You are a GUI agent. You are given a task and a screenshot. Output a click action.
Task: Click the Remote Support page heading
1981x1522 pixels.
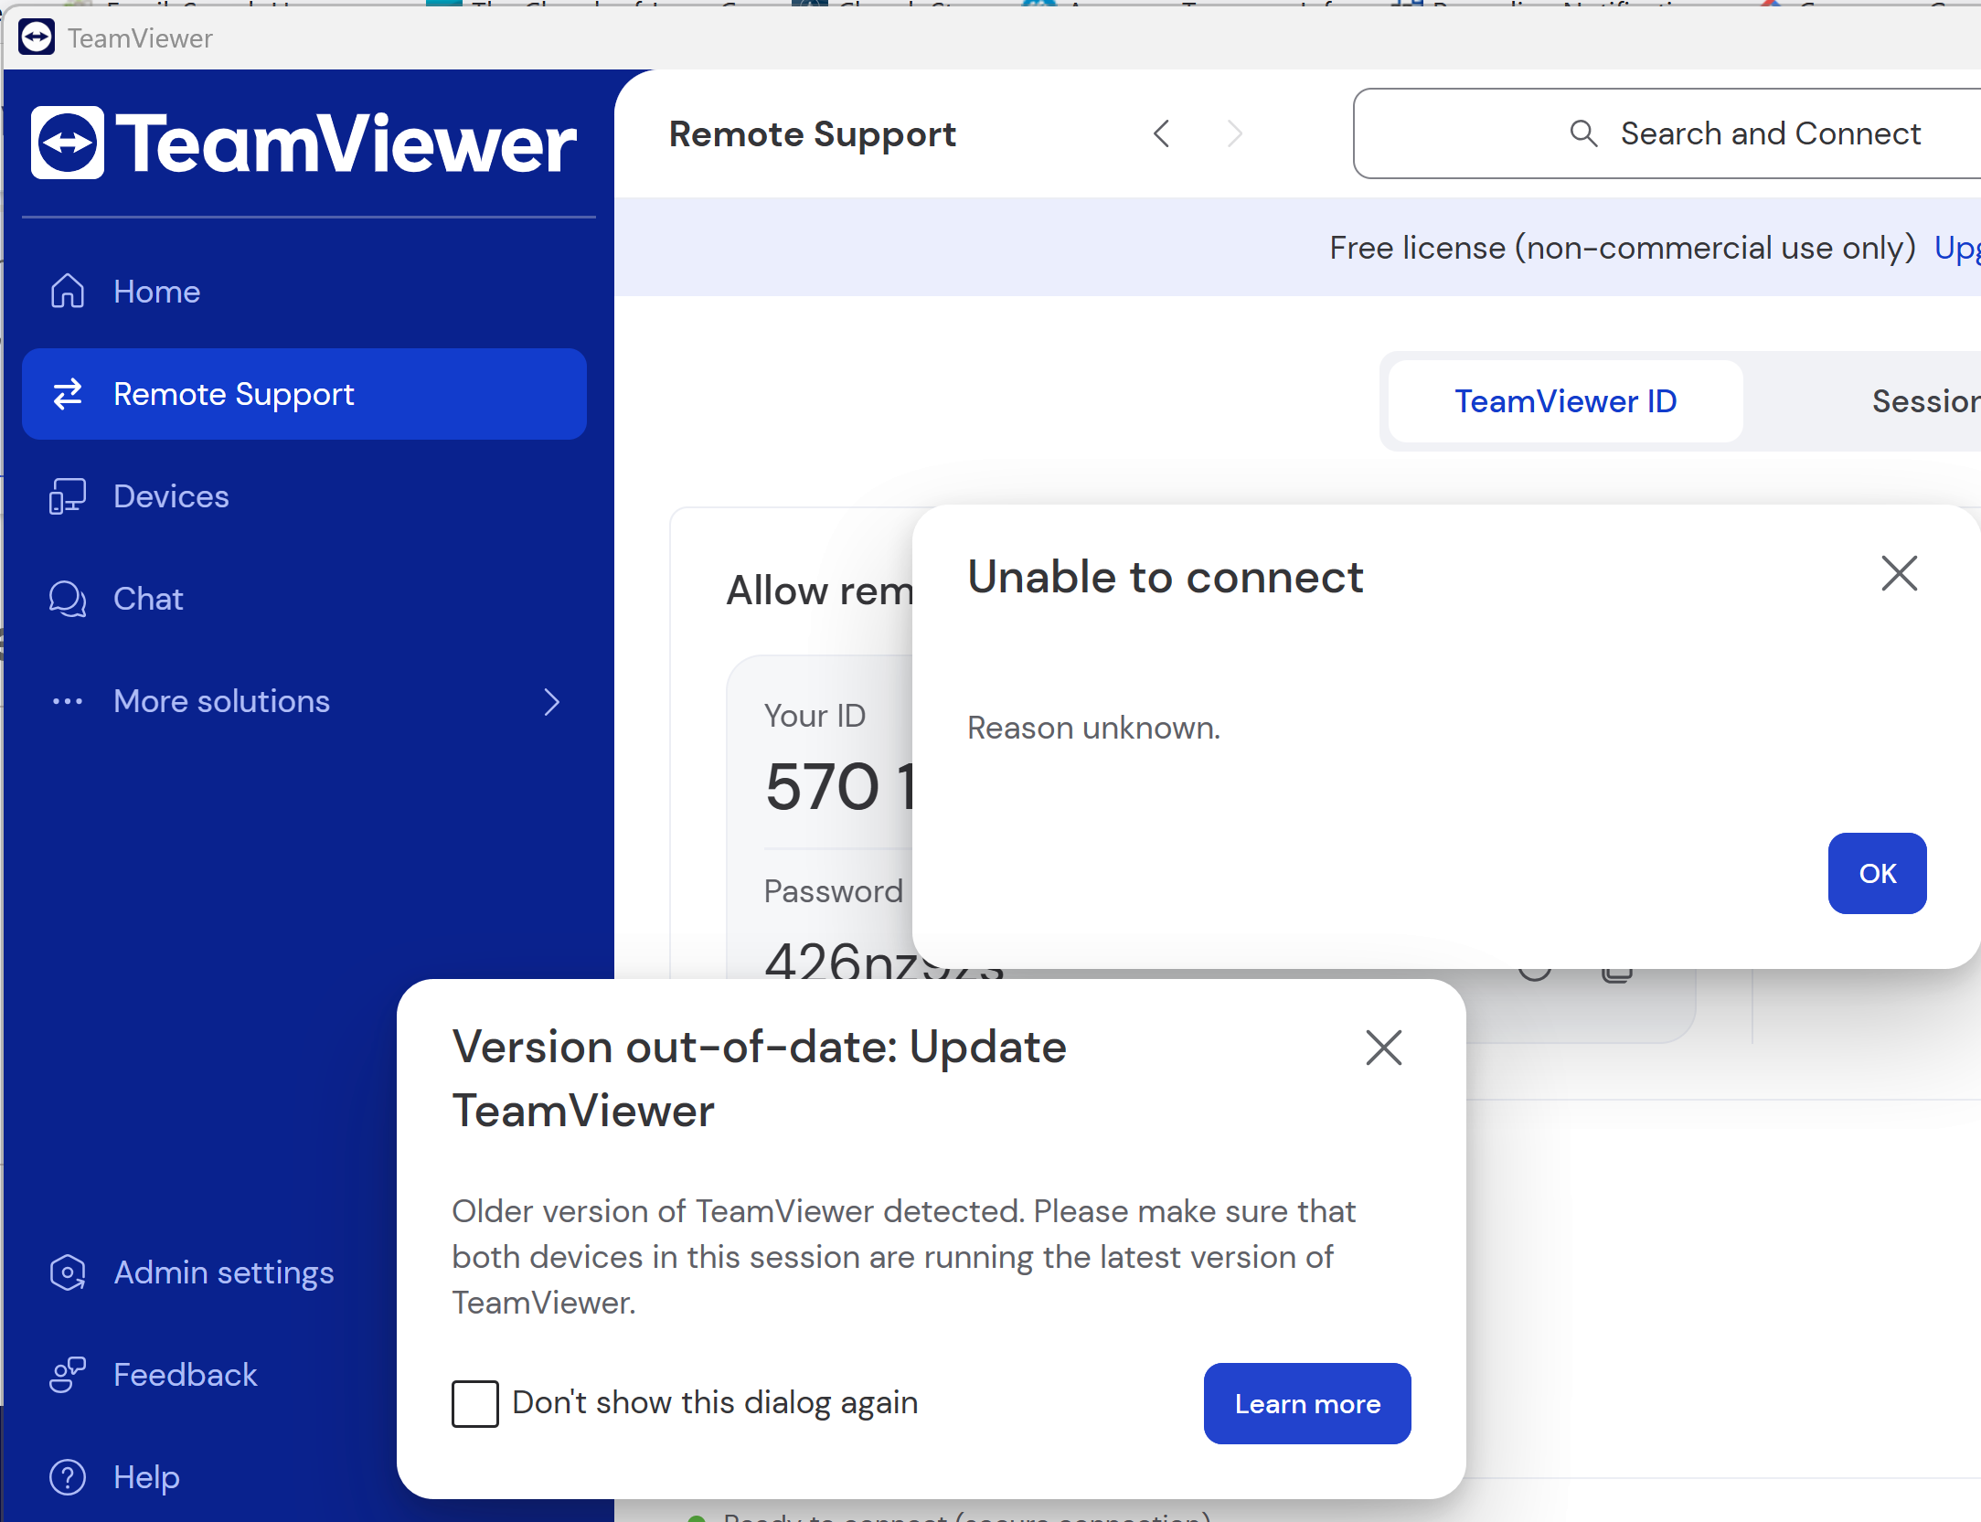tap(812, 133)
